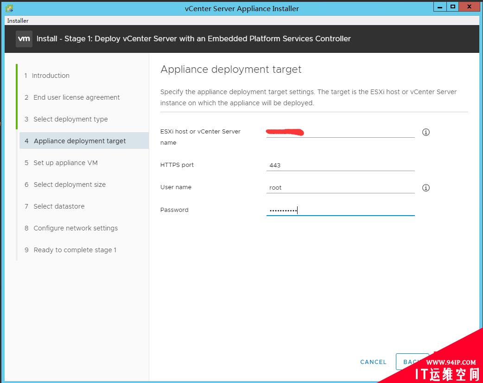Click the Password input field

tap(340, 210)
